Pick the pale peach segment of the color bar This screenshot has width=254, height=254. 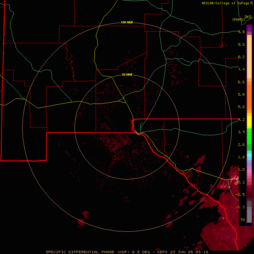pyautogui.click(x=249, y=58)
